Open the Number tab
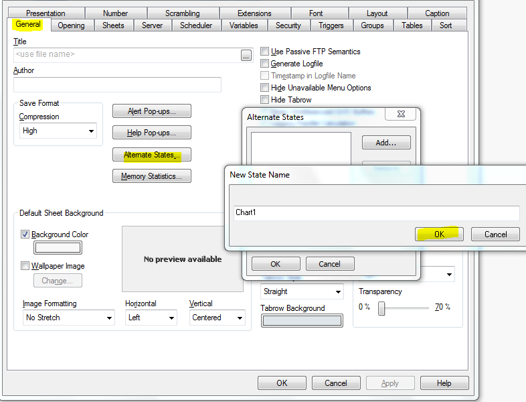Image resolution: width=526 pixels, height=402 pixels. pyautogui.click(x=115, y=13)
